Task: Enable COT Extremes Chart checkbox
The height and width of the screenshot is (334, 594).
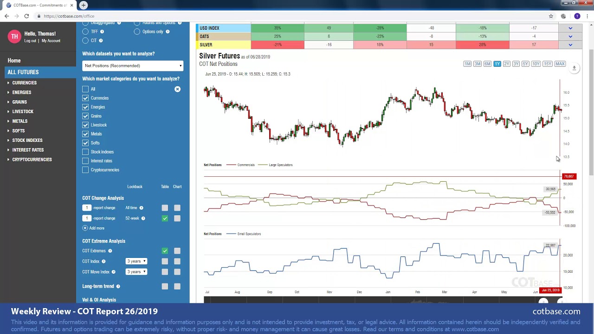Action: click(177, 251)
